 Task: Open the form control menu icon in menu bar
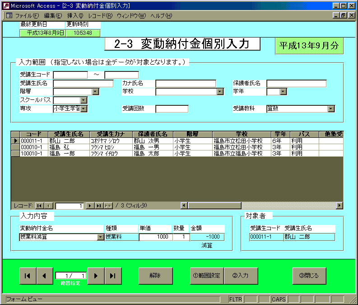point(9,15)
